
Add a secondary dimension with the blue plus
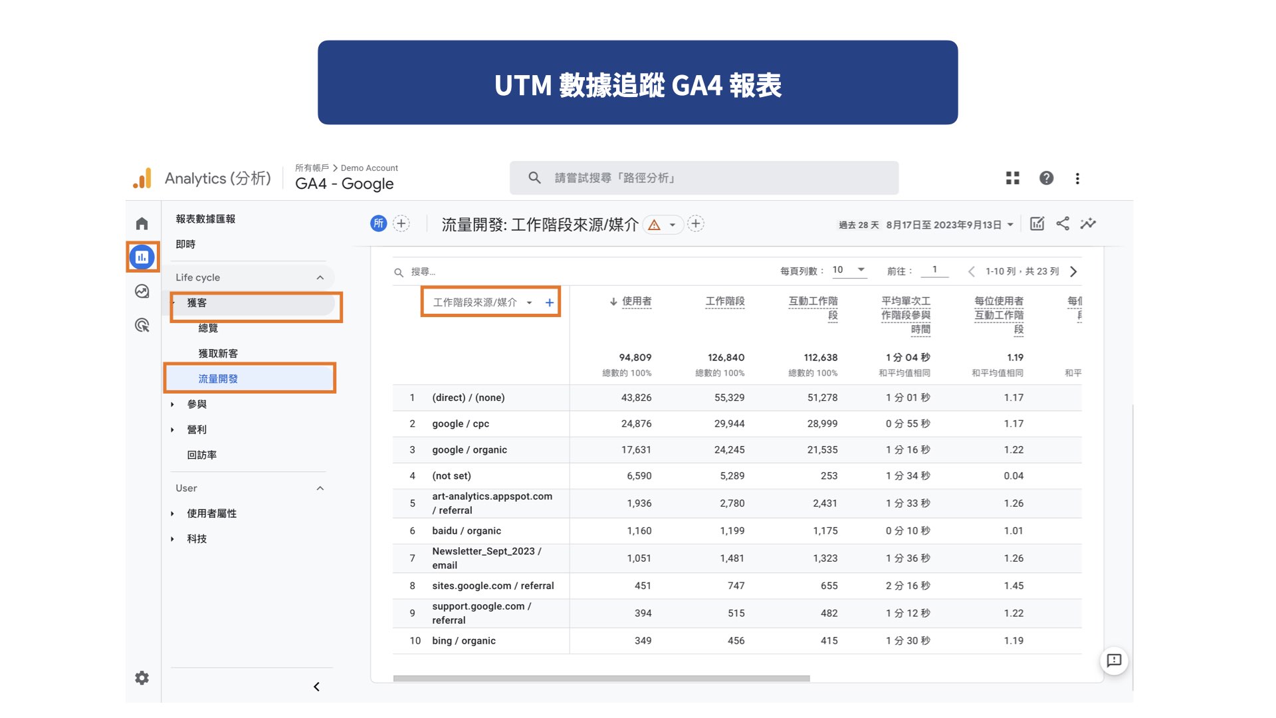tap(550, 302)
